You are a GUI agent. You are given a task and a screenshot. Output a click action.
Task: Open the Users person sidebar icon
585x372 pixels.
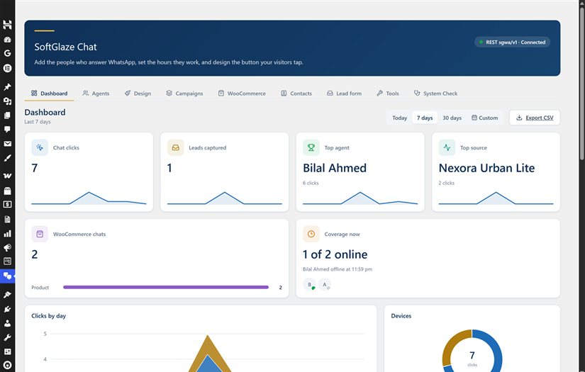[x=7, y=323]
